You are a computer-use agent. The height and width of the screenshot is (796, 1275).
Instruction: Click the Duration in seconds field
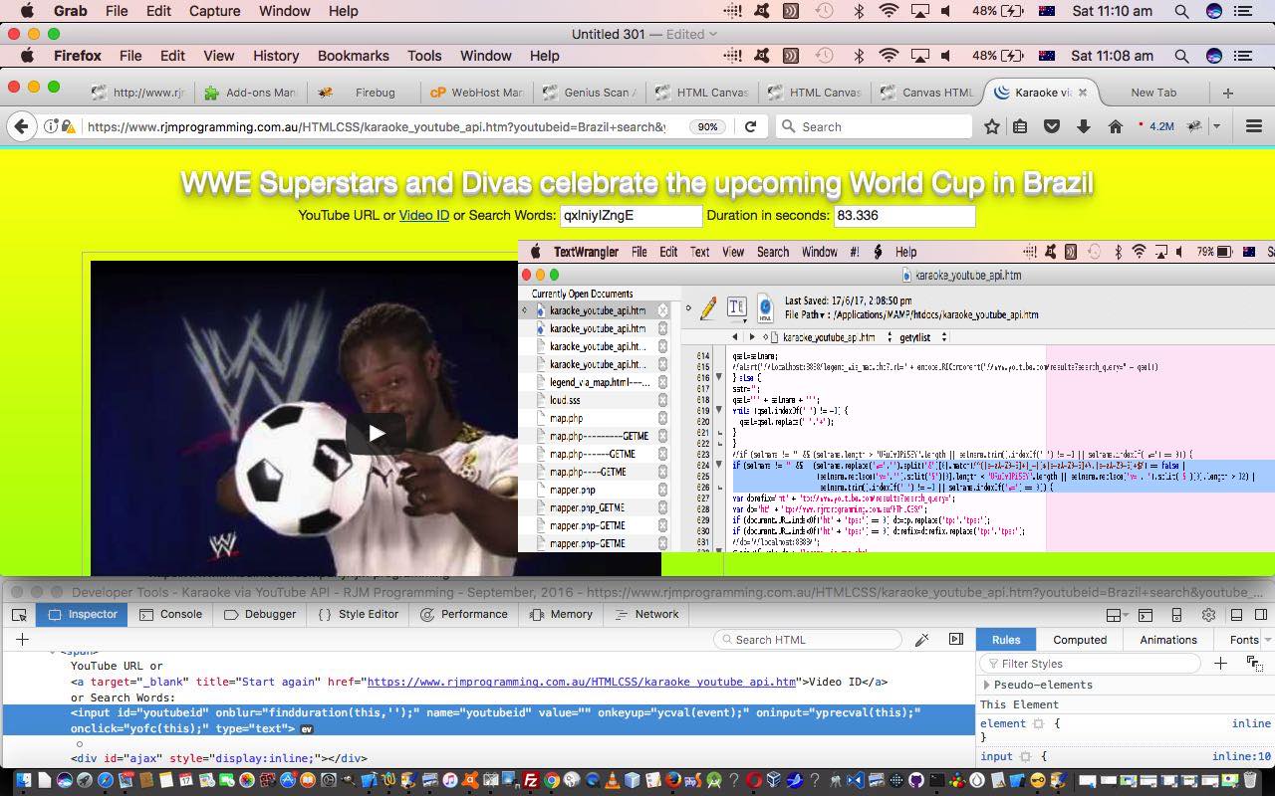[x=903, y=215]
